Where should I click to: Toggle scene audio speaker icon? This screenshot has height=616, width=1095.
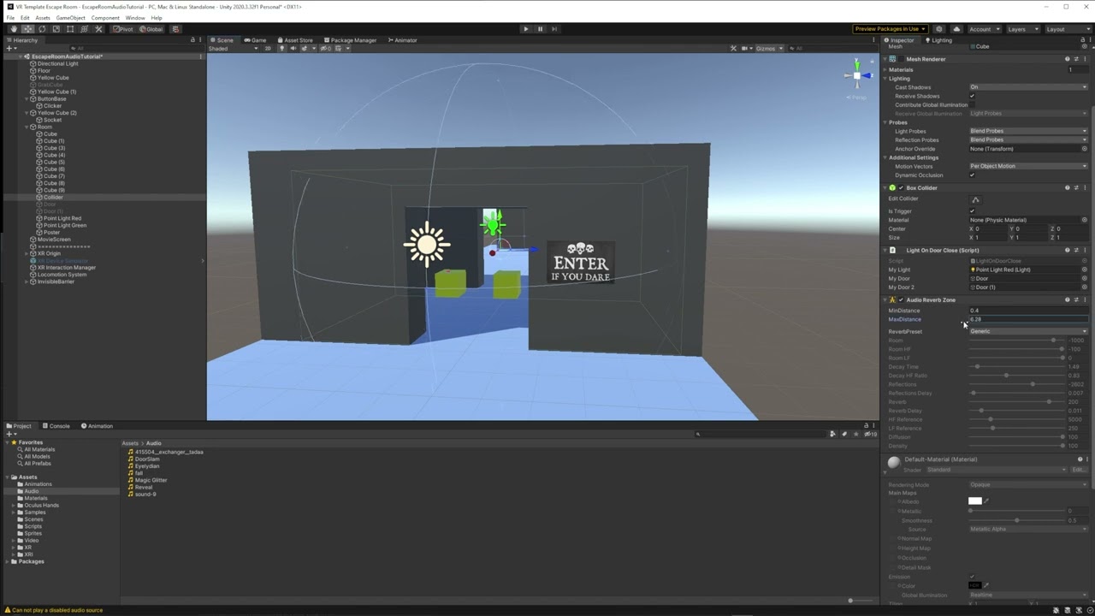[x=292, y=49]
